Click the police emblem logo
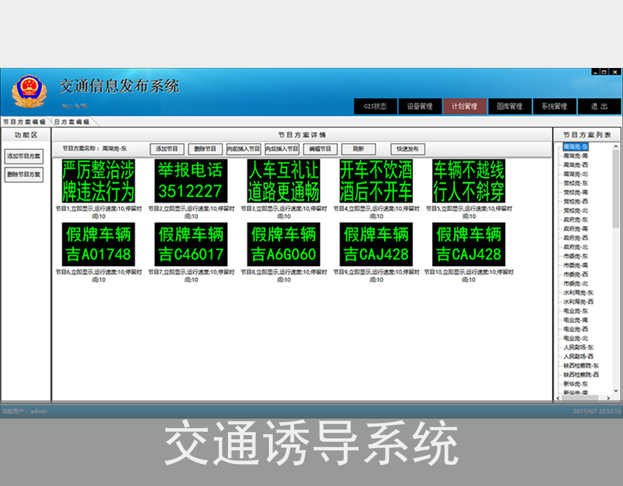Viewport: 623px width, 486px height. pos(30,89)
